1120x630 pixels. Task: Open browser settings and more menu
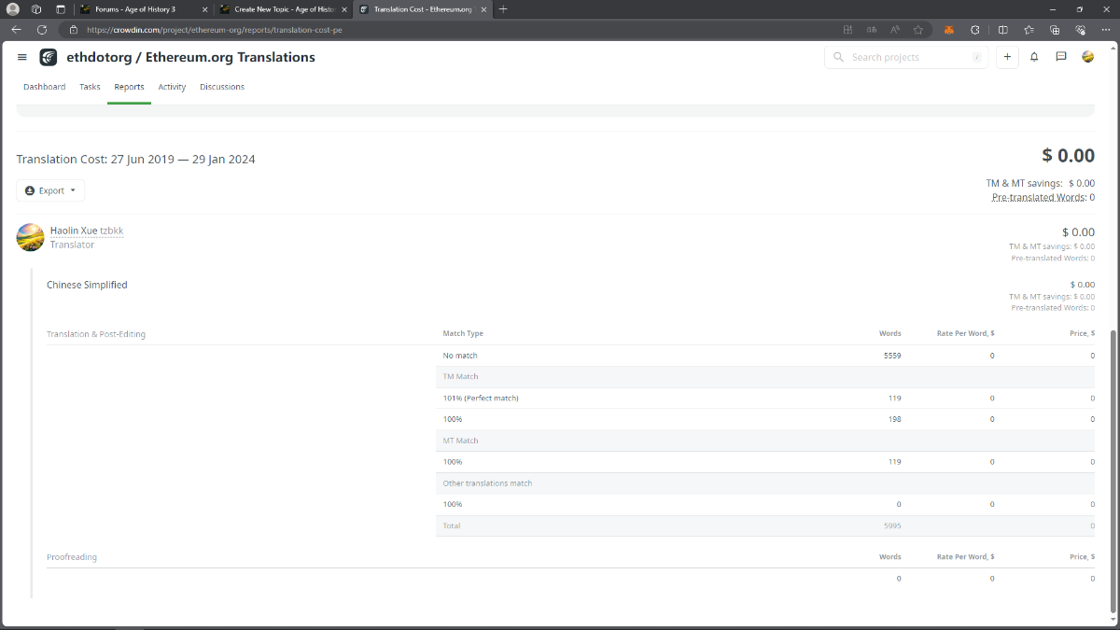(x=1105, y=29)
